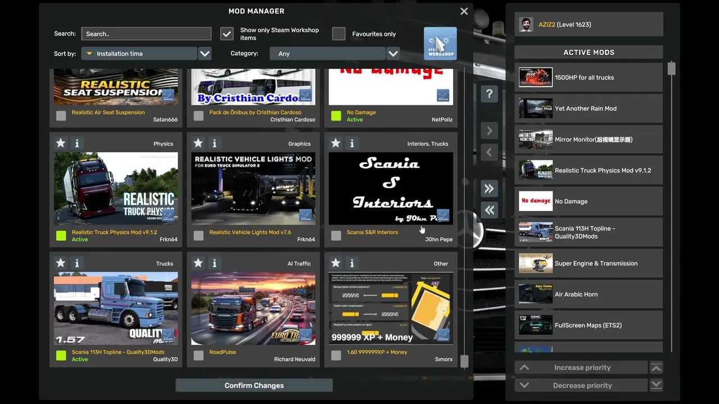Close the Mod Manager window
The width and height of the screenshot is (719, 404).
(x=464, y=11)
